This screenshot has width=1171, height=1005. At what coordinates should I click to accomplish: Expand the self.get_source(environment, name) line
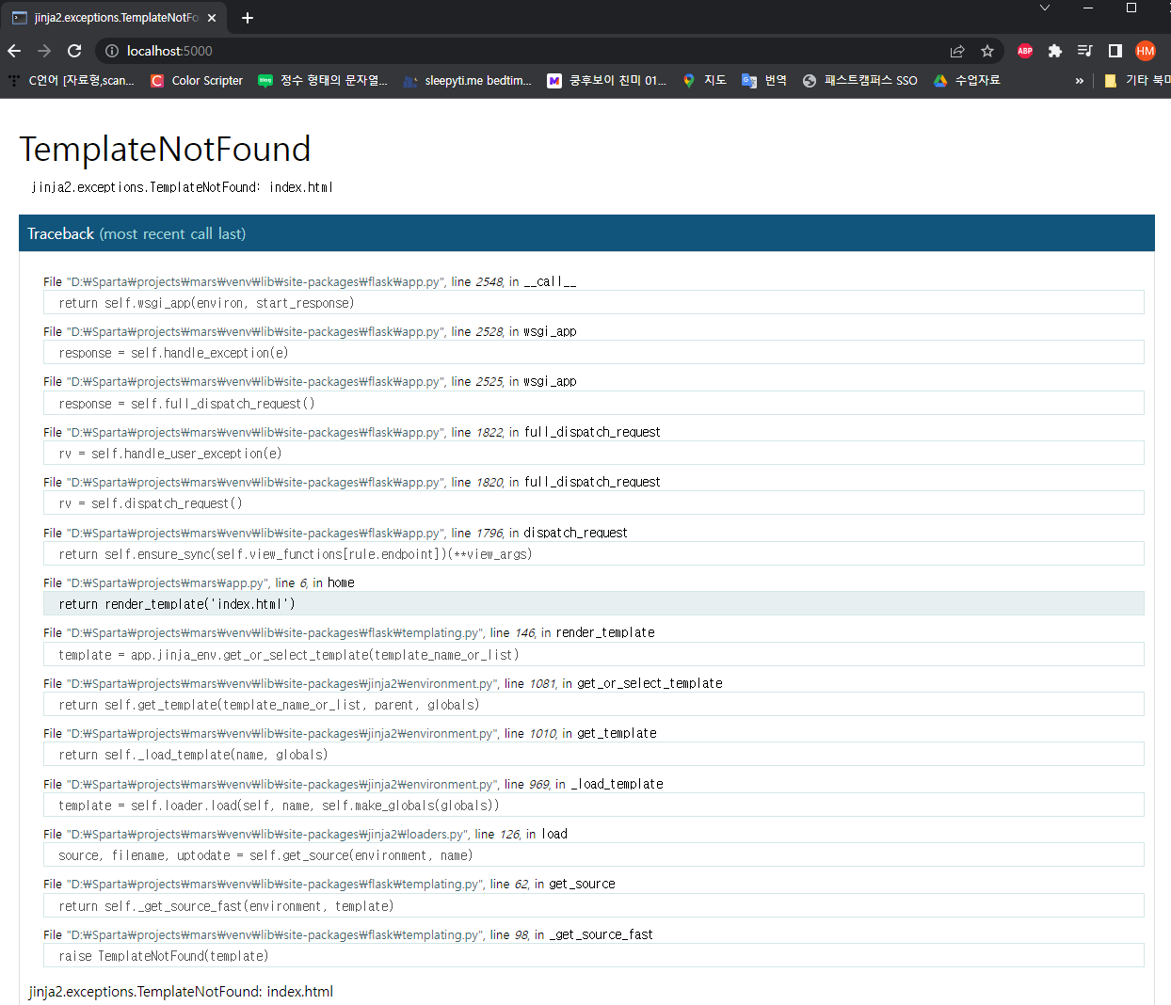[594, 855]
